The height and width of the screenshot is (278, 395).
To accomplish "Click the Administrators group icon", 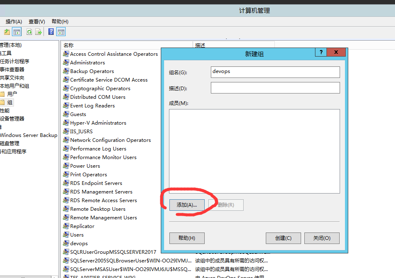I will [x=66, y=63].
